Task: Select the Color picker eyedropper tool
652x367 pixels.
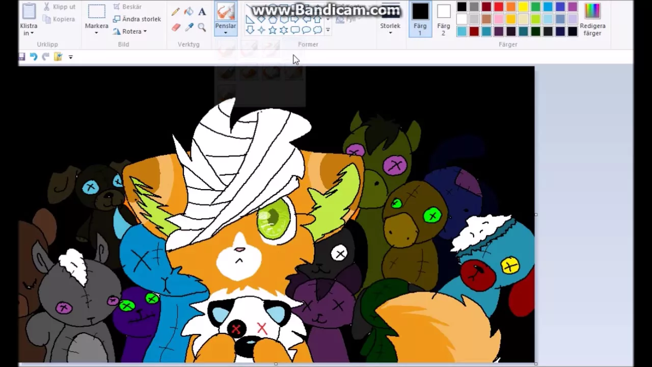Action: pyautogui.click(x=189, y=27)
